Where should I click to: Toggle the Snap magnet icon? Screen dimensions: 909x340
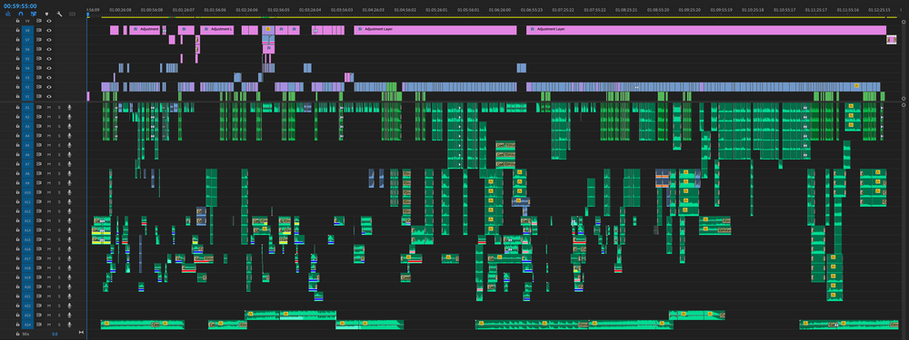pyautogui.click(x=20, y=14)
